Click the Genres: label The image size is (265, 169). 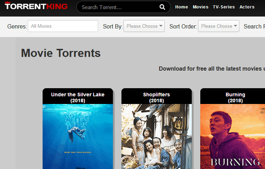pyautogui.click(x=17, y=26)
